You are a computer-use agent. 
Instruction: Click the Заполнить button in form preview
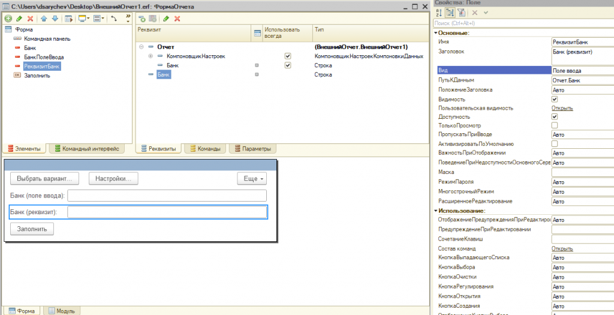(x=32, y=229)
